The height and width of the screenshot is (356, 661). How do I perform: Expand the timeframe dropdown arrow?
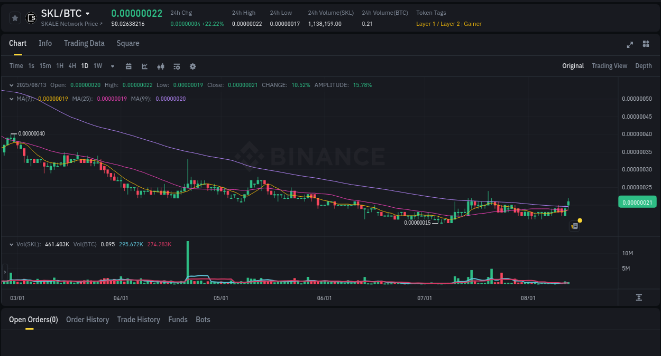tap(112, 66)
